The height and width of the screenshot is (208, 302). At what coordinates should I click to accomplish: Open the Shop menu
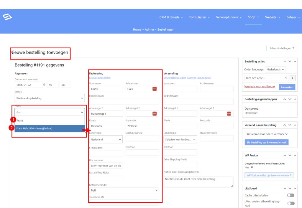pos(253,17)
